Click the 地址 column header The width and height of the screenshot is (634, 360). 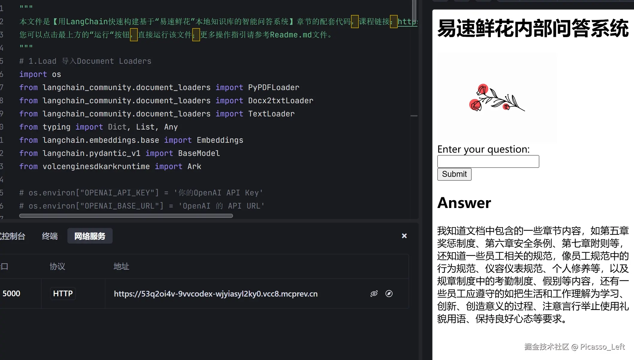[x=121, y=266]
